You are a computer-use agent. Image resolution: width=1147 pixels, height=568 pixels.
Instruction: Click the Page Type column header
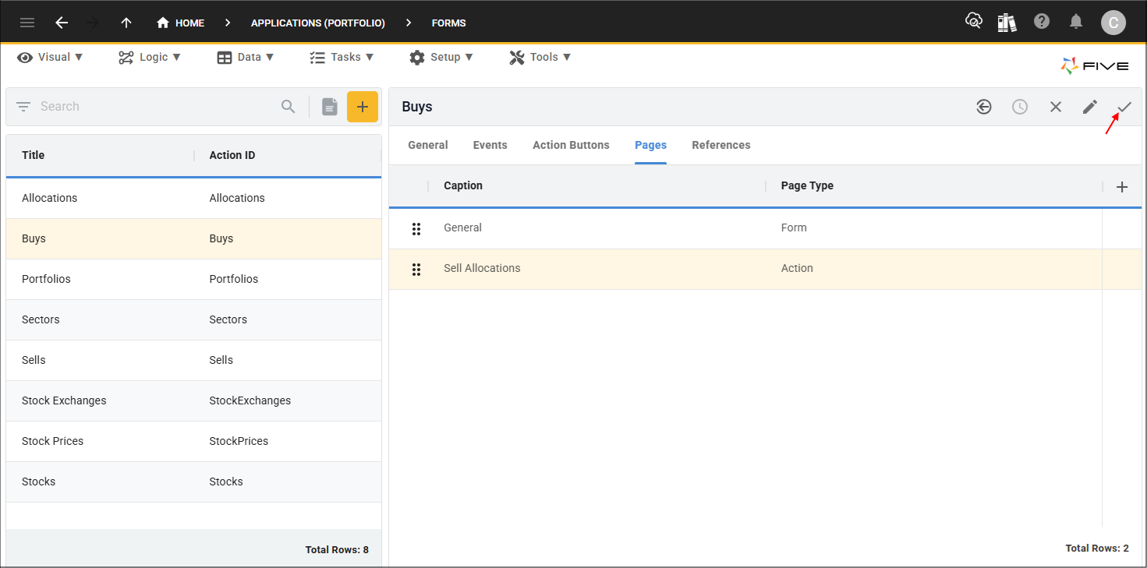807,185
